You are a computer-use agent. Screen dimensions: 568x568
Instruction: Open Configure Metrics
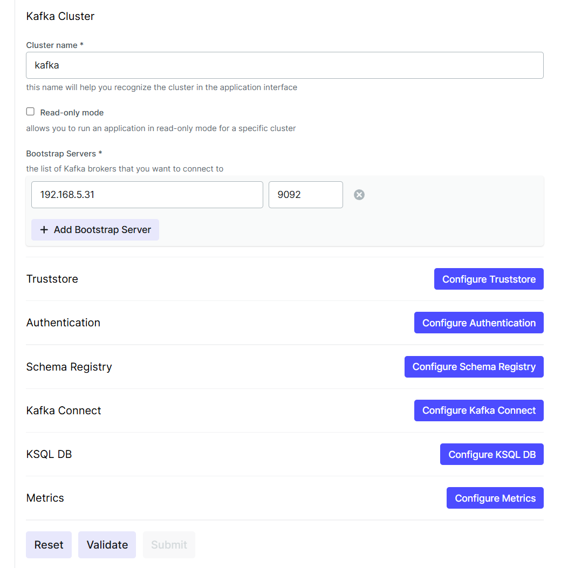coord(495,498)
